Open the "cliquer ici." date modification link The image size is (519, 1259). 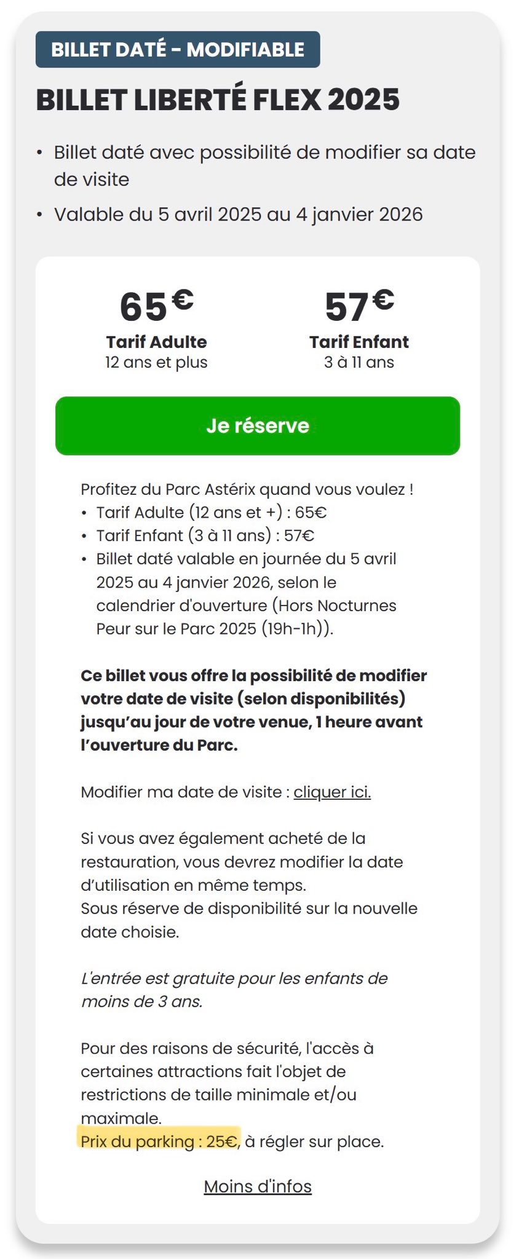tap(332, 792)
